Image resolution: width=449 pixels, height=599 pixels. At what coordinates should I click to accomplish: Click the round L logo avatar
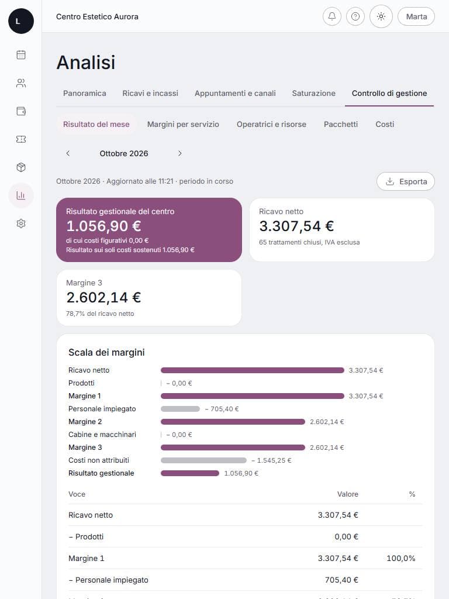click(x=21, y=21)
